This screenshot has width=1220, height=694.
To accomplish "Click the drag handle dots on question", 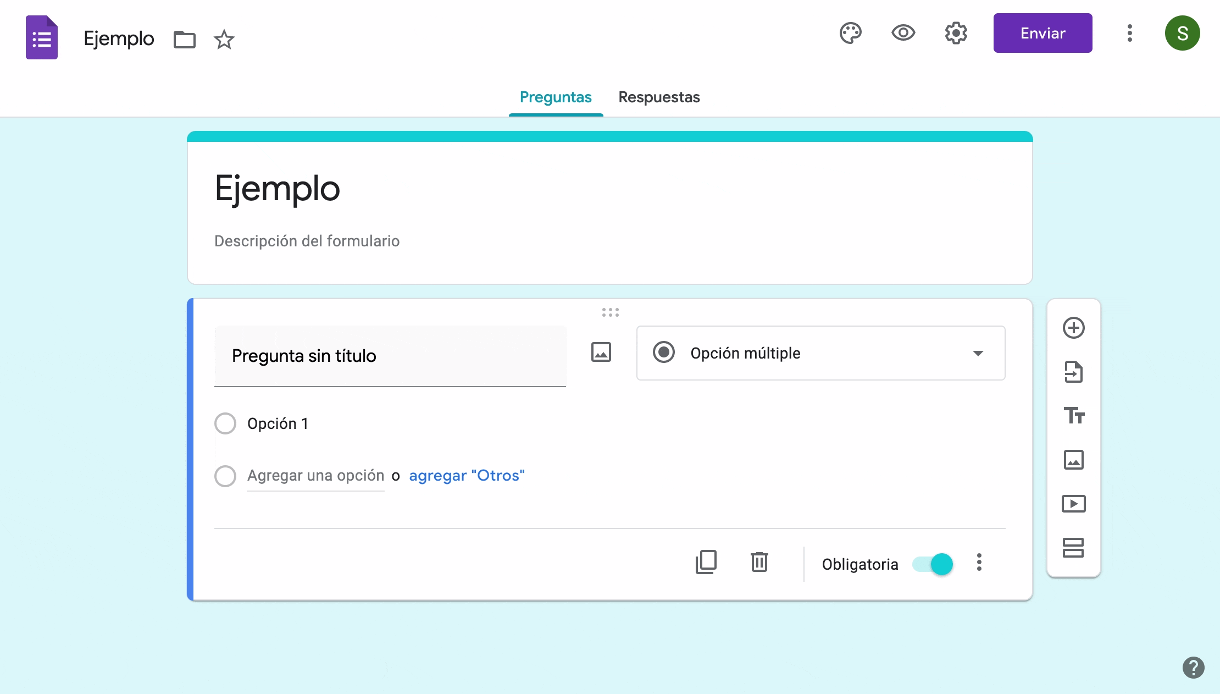I will pyautogui.click(x=610, y=312).
